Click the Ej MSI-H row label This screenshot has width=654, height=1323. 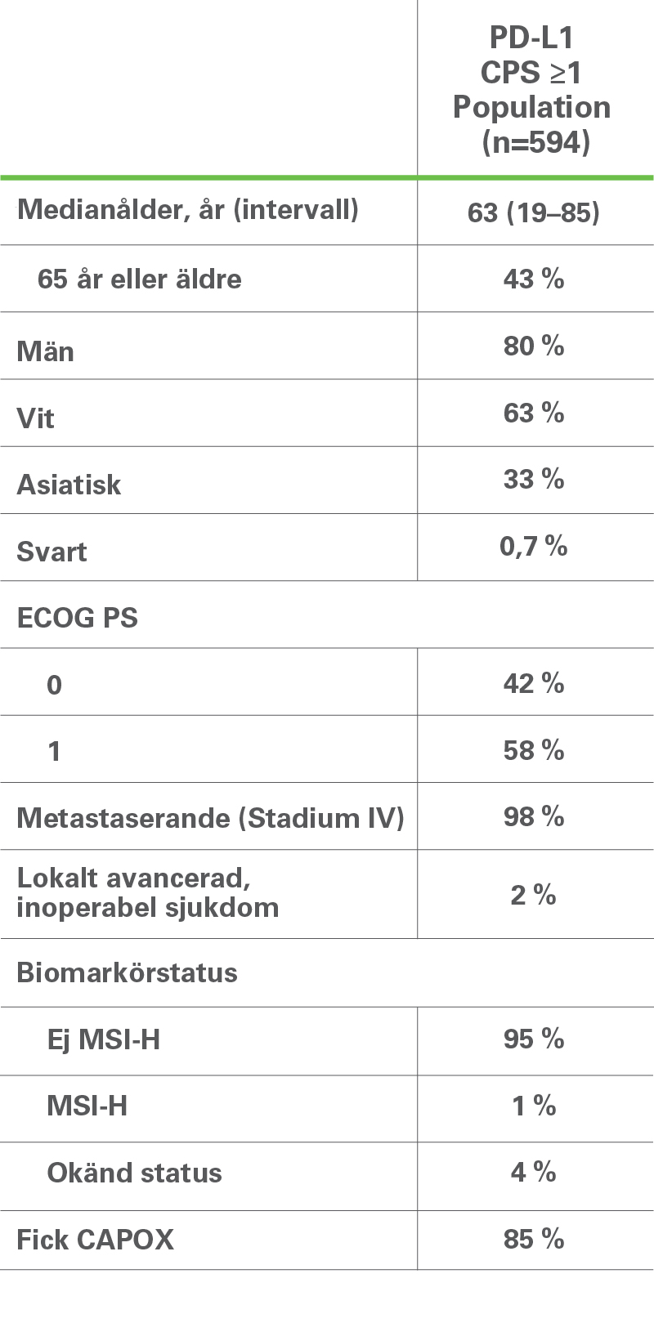pos(104,1039)
